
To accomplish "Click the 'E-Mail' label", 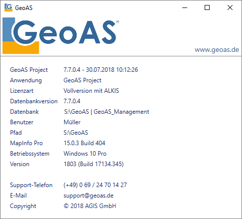I will [x=18, y=196].
